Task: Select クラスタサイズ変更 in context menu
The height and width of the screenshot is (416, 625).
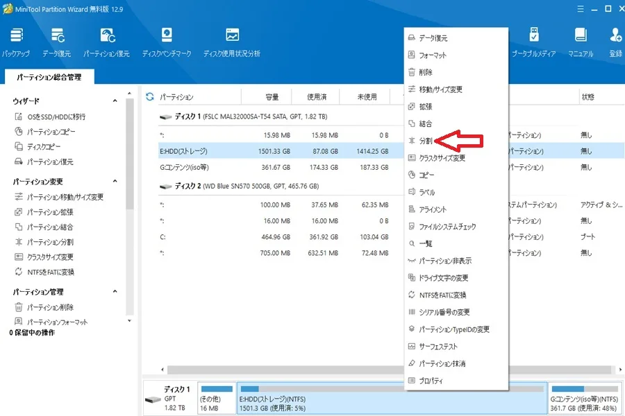Action: pos(456,158)
